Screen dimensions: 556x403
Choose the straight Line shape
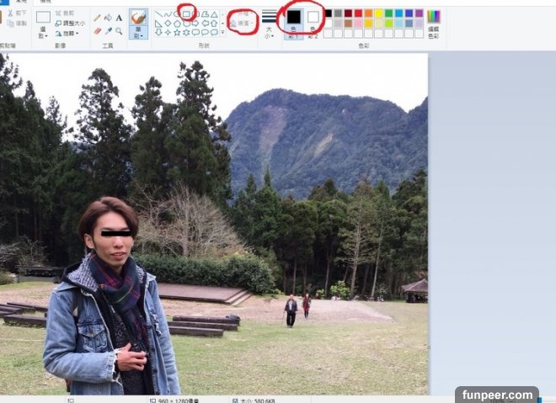tap(158, 14)
